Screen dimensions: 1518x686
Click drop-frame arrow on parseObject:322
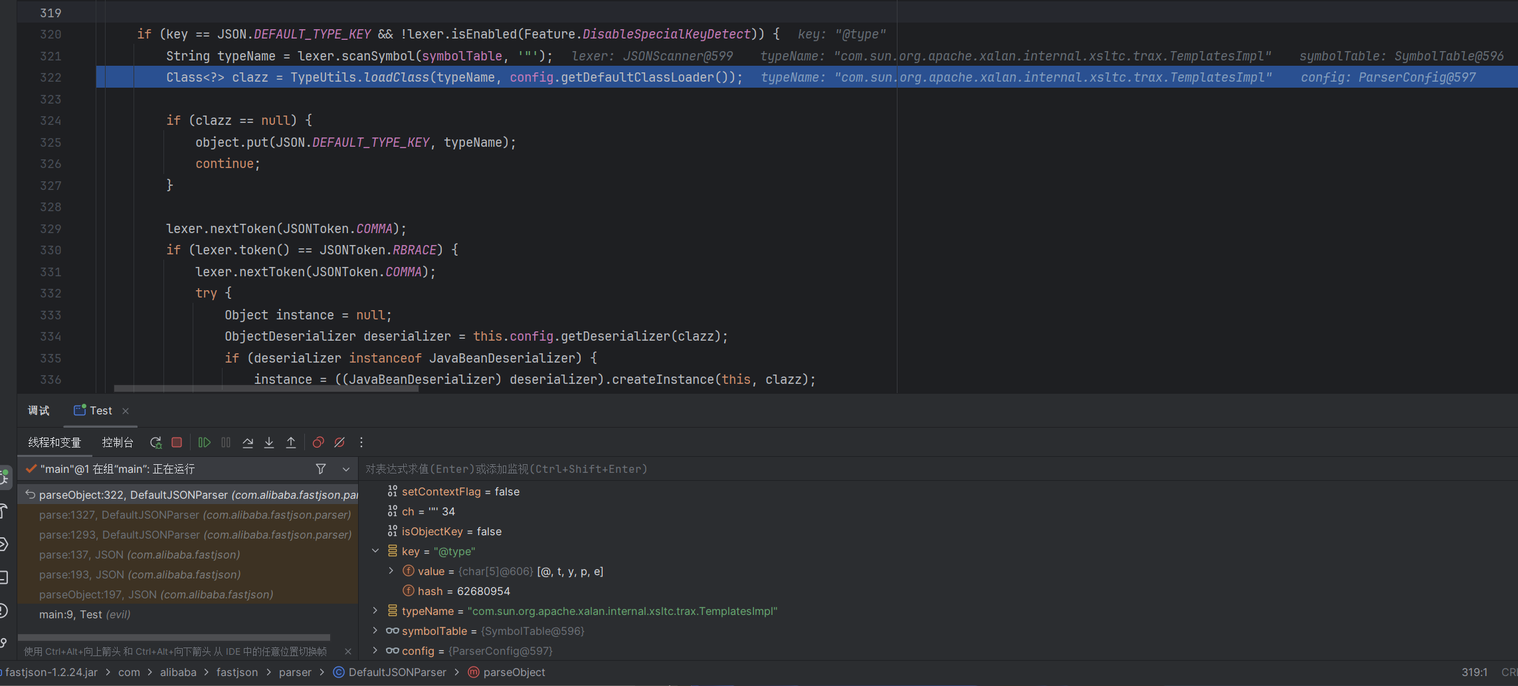click(30, 495)
